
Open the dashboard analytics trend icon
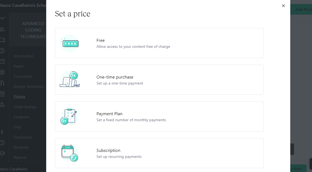(x=2, y=18)
